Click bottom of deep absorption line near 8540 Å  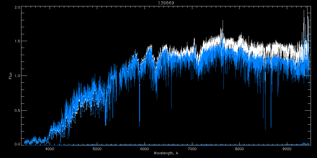point(265,130)
